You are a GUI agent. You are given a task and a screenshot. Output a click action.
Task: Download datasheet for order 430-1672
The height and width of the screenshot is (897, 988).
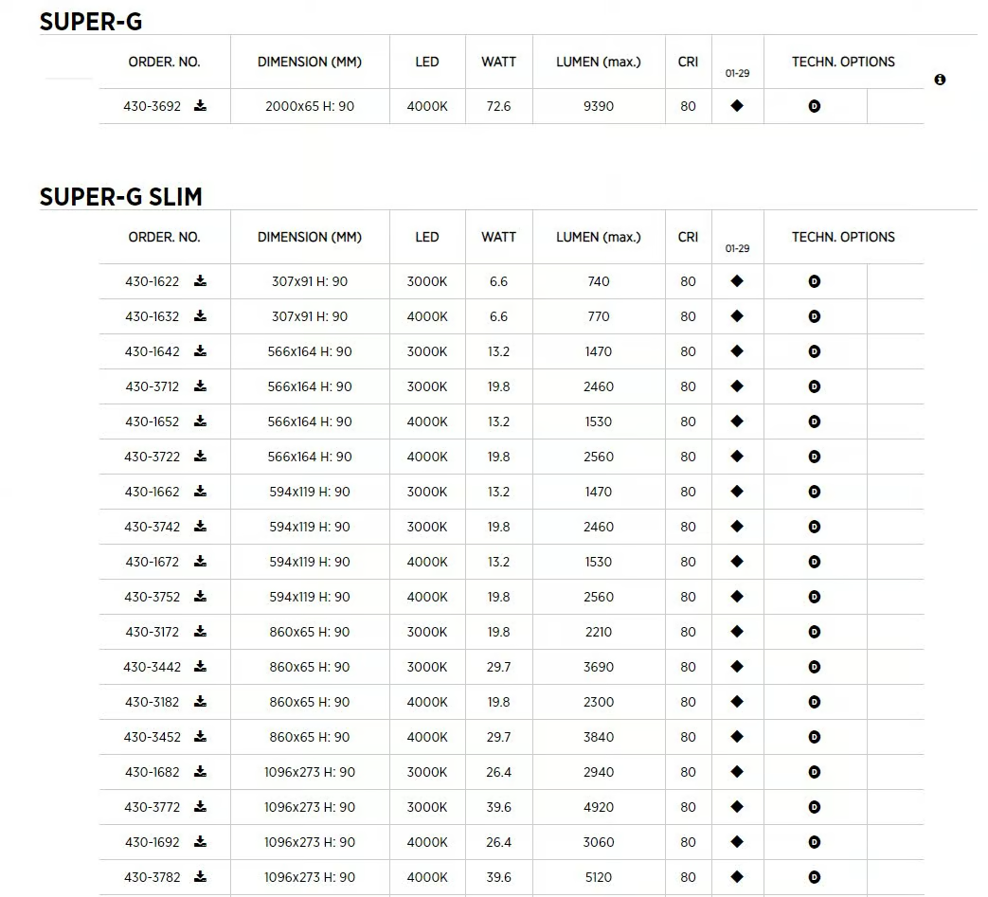[201, 561]
